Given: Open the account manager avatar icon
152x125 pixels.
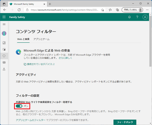Looking at the screenshot, I should [145, 17].
